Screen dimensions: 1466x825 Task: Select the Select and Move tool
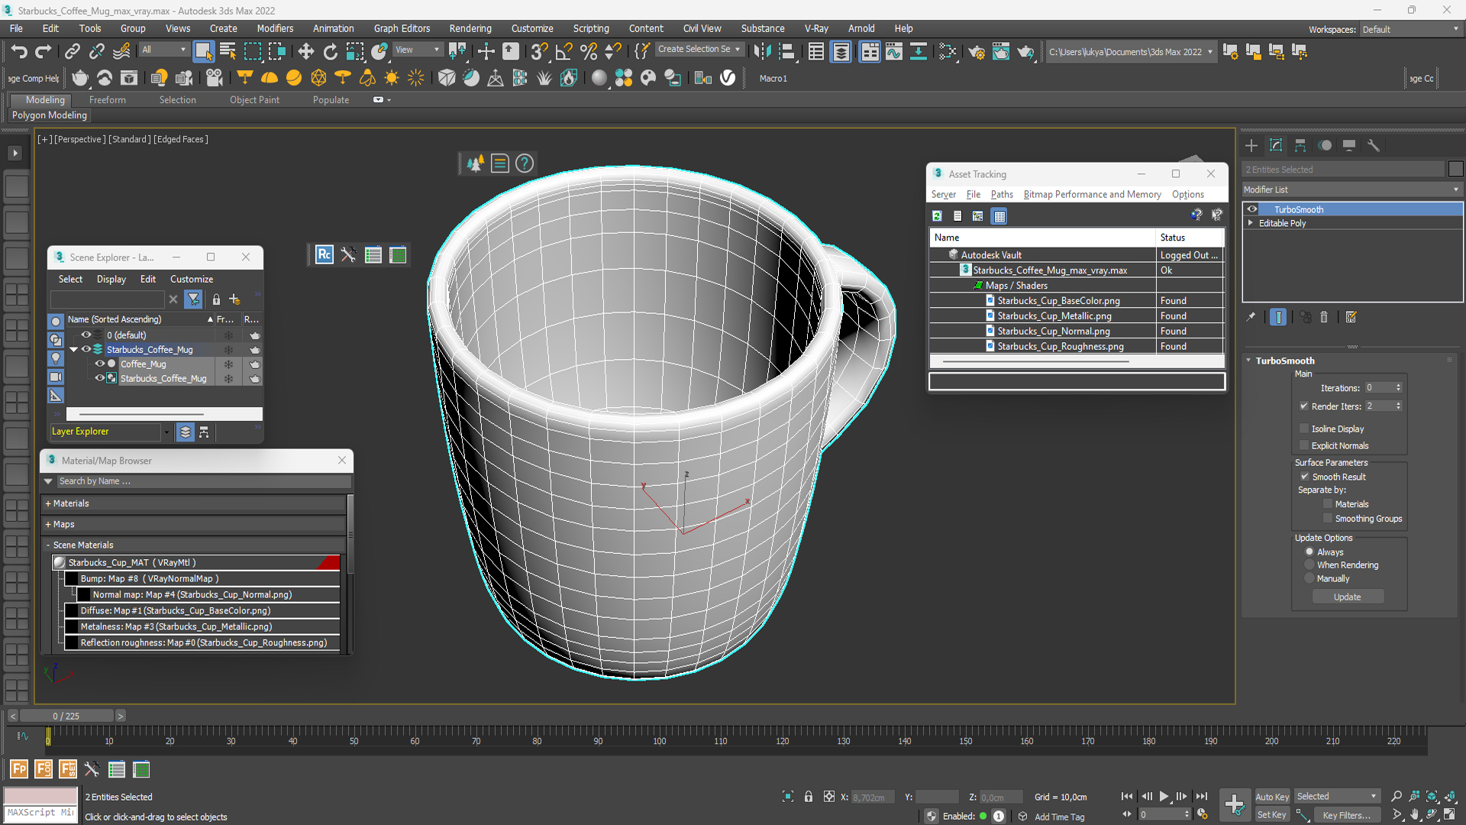pyautogui.click(x=305, y=51)
